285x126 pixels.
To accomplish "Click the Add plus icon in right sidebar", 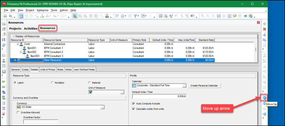I will (265, 24).
